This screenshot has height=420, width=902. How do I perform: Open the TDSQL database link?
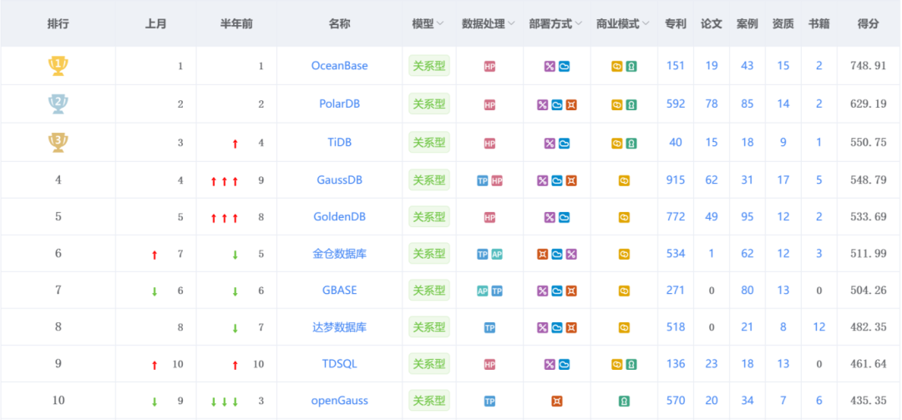339,364
